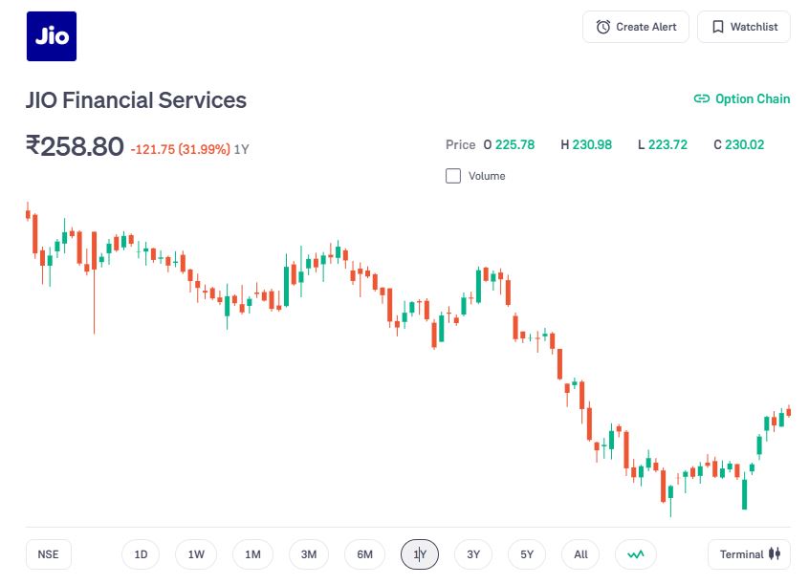This screenshot has width=809, height=585.
Task: Click the Jio logo icon
Action: pyautogui.click(x=50, y=36)
